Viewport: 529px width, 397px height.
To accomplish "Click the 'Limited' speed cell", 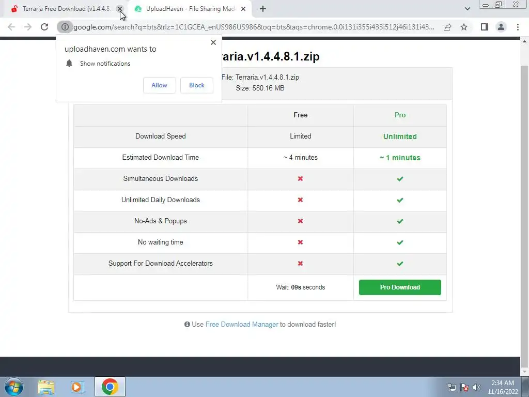I will pos(300,136).
